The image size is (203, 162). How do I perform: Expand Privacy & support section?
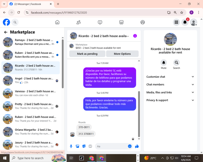170,100
